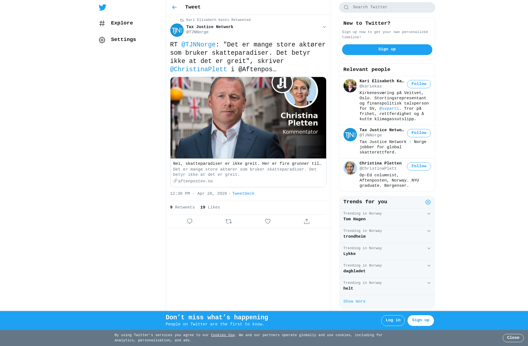Screen dimensions: 528x346
Task: Expand options for dagbladet trend
Action: click(x=429, y=266)
